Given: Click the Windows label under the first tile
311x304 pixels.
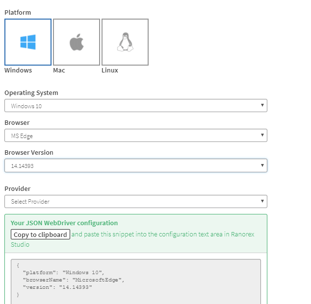Looking at the screenshot, I should [18, 70].
